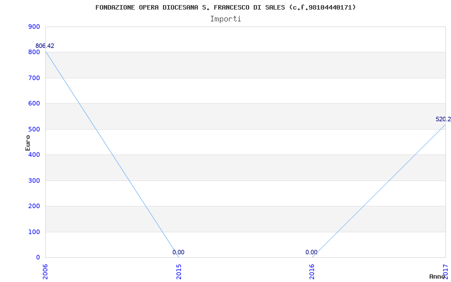Click the 300 y-axis tick label
The height and width of the screenshot is (282, 451).
point(34,180)
